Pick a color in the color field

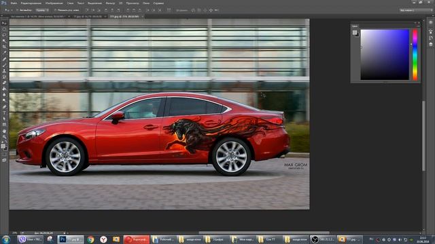point(385,54)
